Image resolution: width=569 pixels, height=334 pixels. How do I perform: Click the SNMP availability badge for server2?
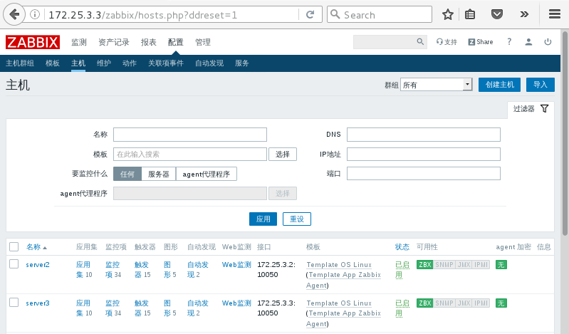click(x=444, y=265)
